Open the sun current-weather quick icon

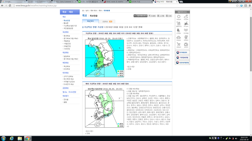click(x=179, y=17)
